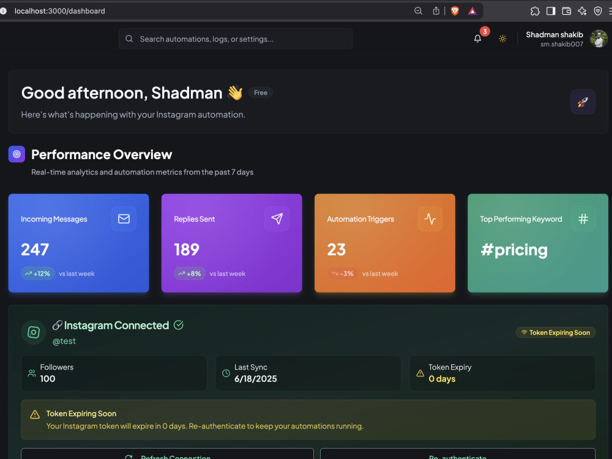Click the rocket upgrade button
Screen dimensions: 612x459
583,102
